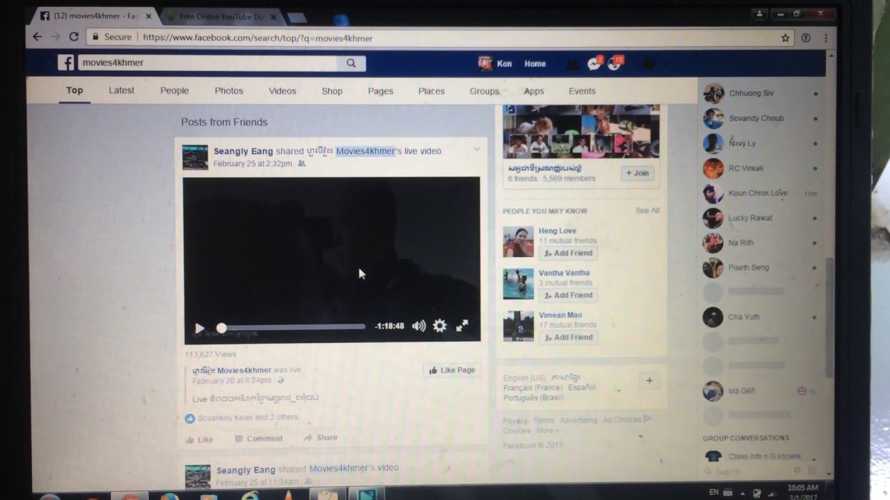Screen dimensions: 890x500
Task: Open chat with Koun Chrok Love
Action: click(761, 193)
